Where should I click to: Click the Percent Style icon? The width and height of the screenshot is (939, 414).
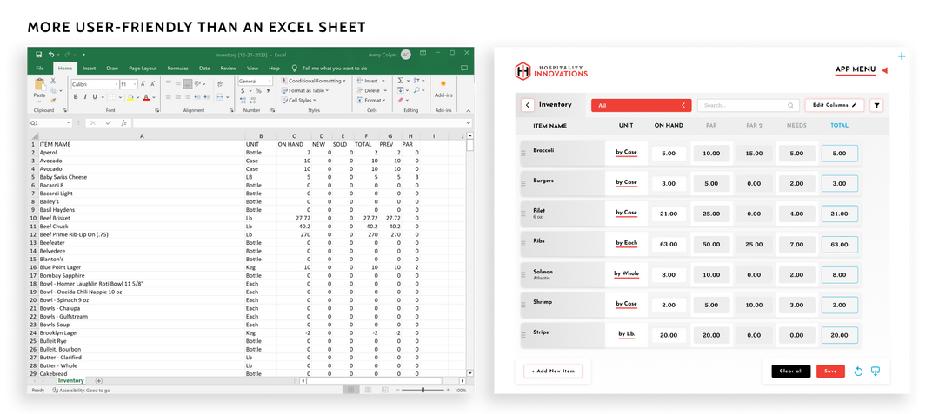[259, 91]
